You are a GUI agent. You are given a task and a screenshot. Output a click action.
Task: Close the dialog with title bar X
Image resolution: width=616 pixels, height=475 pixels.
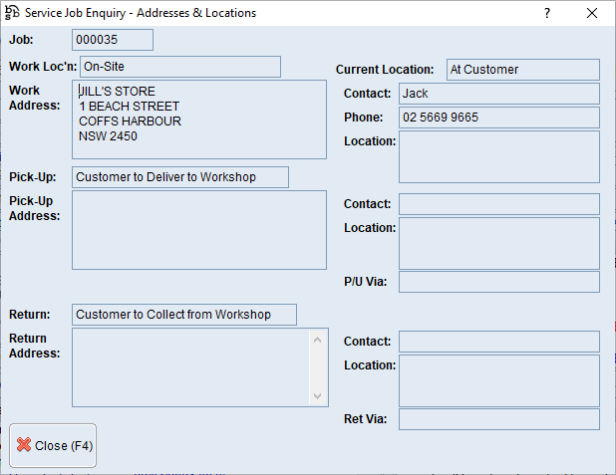pyautogui.click(x=593, y=13)
